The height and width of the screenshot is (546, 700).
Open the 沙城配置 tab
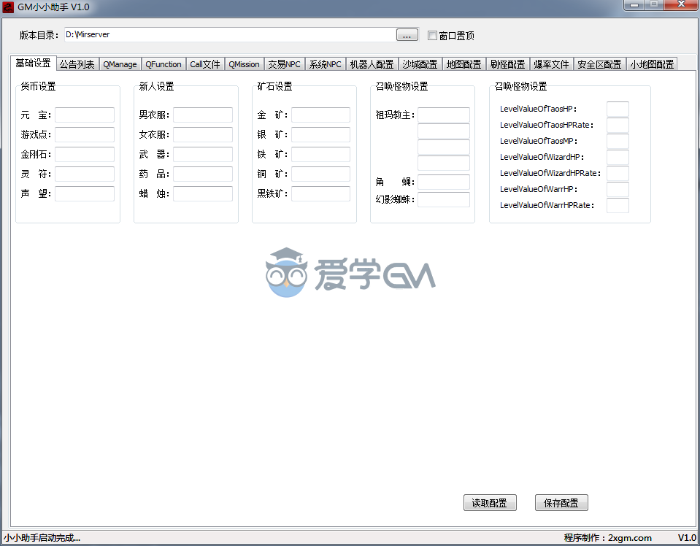click(x=420, y=64)
